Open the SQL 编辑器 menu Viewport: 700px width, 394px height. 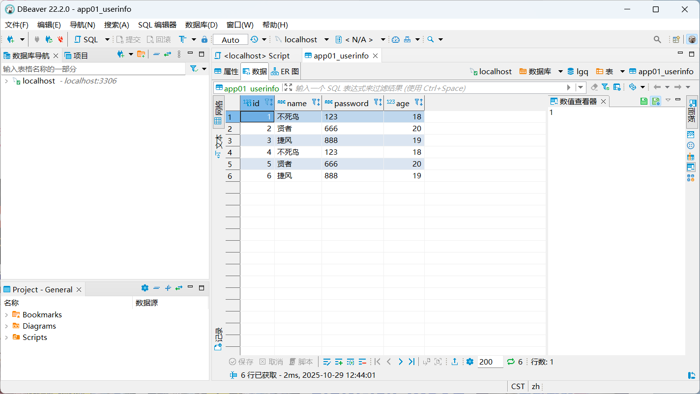pyautogui.click(x=157, y=25)
